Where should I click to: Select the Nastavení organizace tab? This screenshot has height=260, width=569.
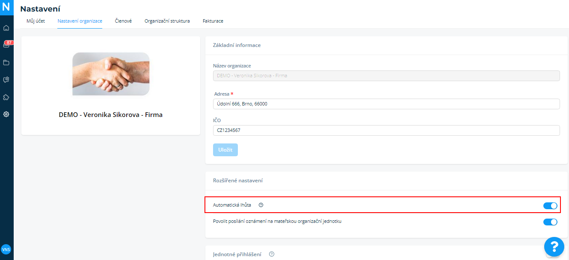pos(80,21)
